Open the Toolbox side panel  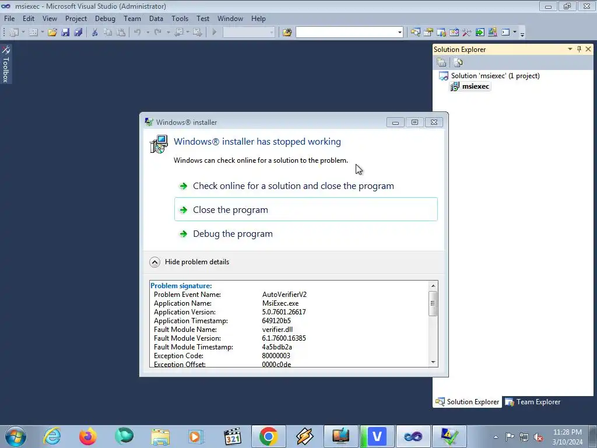pos(6,64)
